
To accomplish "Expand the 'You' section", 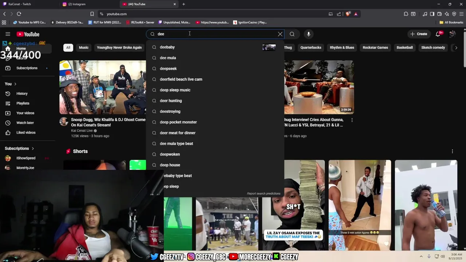I will point(11,84).
